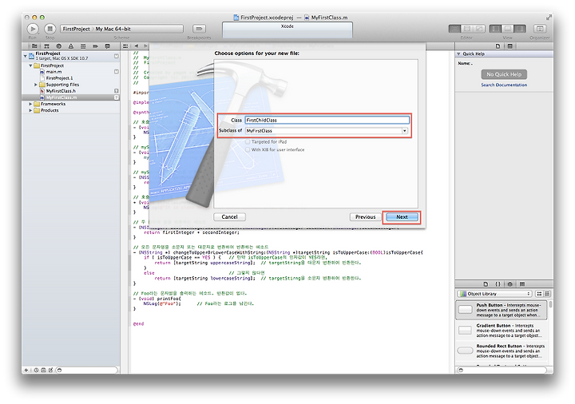Click the Cancel button in dialog
This screenshot has height=404, width=575.
229,217
